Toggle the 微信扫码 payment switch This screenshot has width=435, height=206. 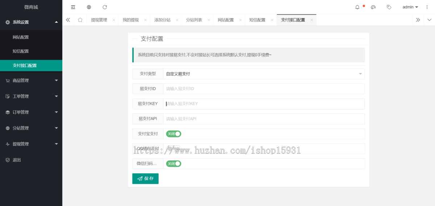[174, 164]
